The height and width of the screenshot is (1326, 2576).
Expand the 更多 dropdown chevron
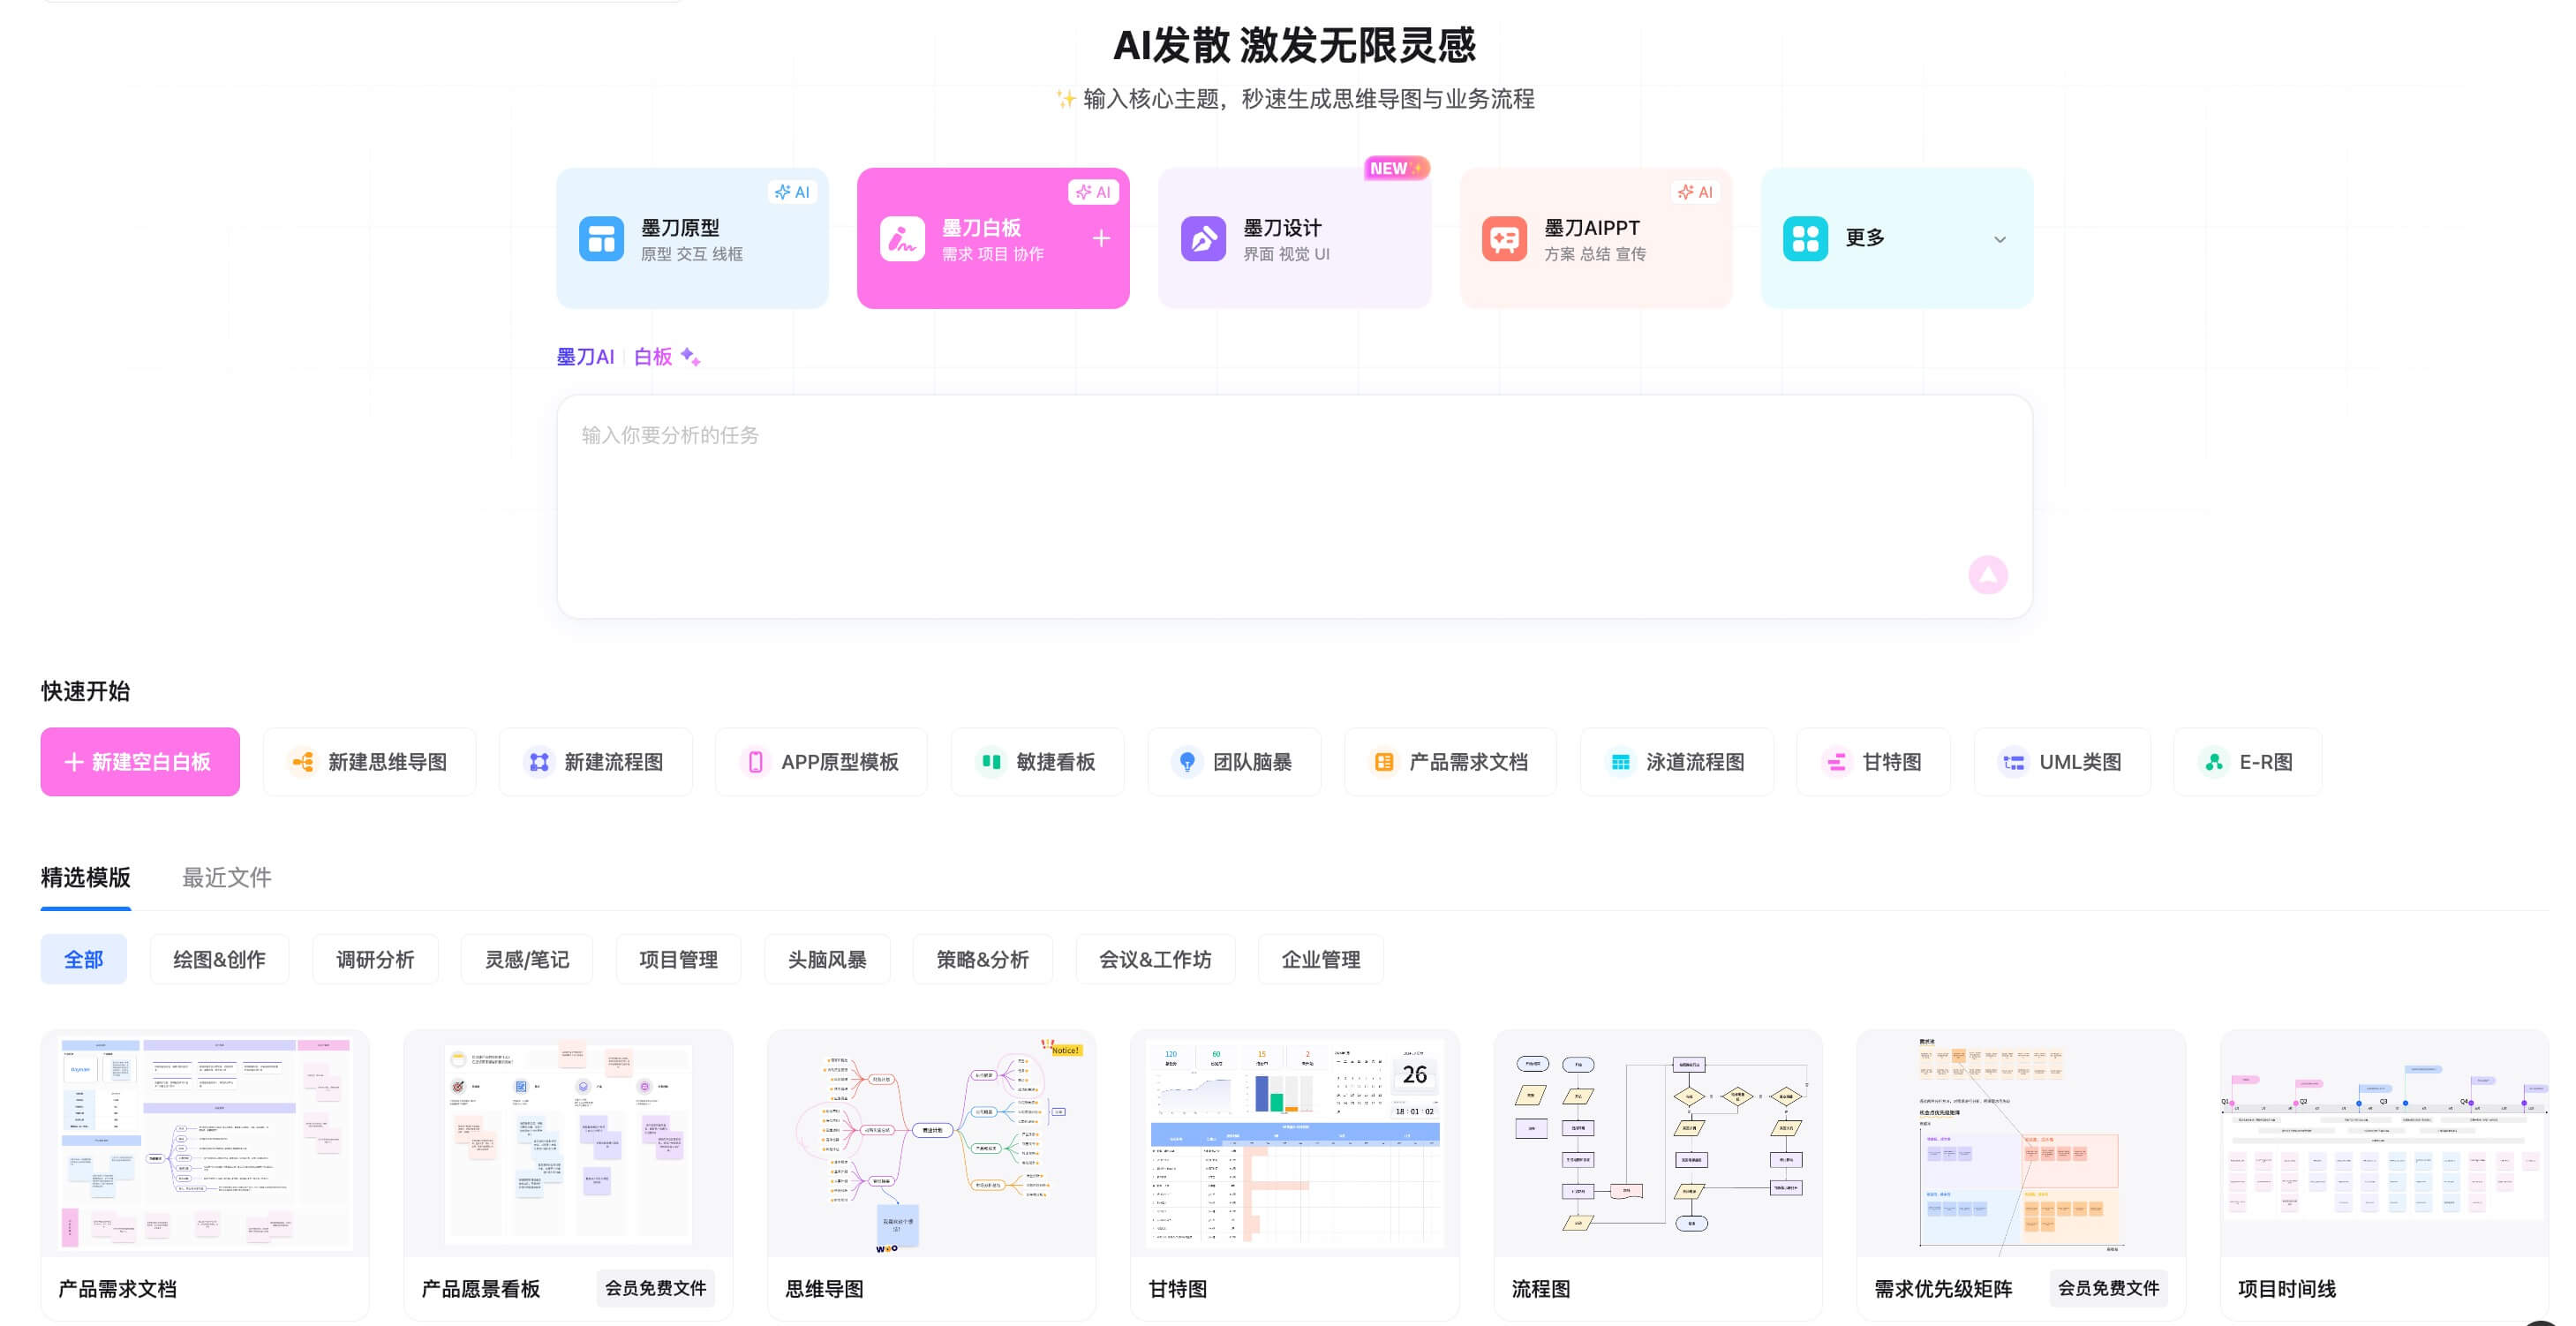click(x=2000, y=239)
